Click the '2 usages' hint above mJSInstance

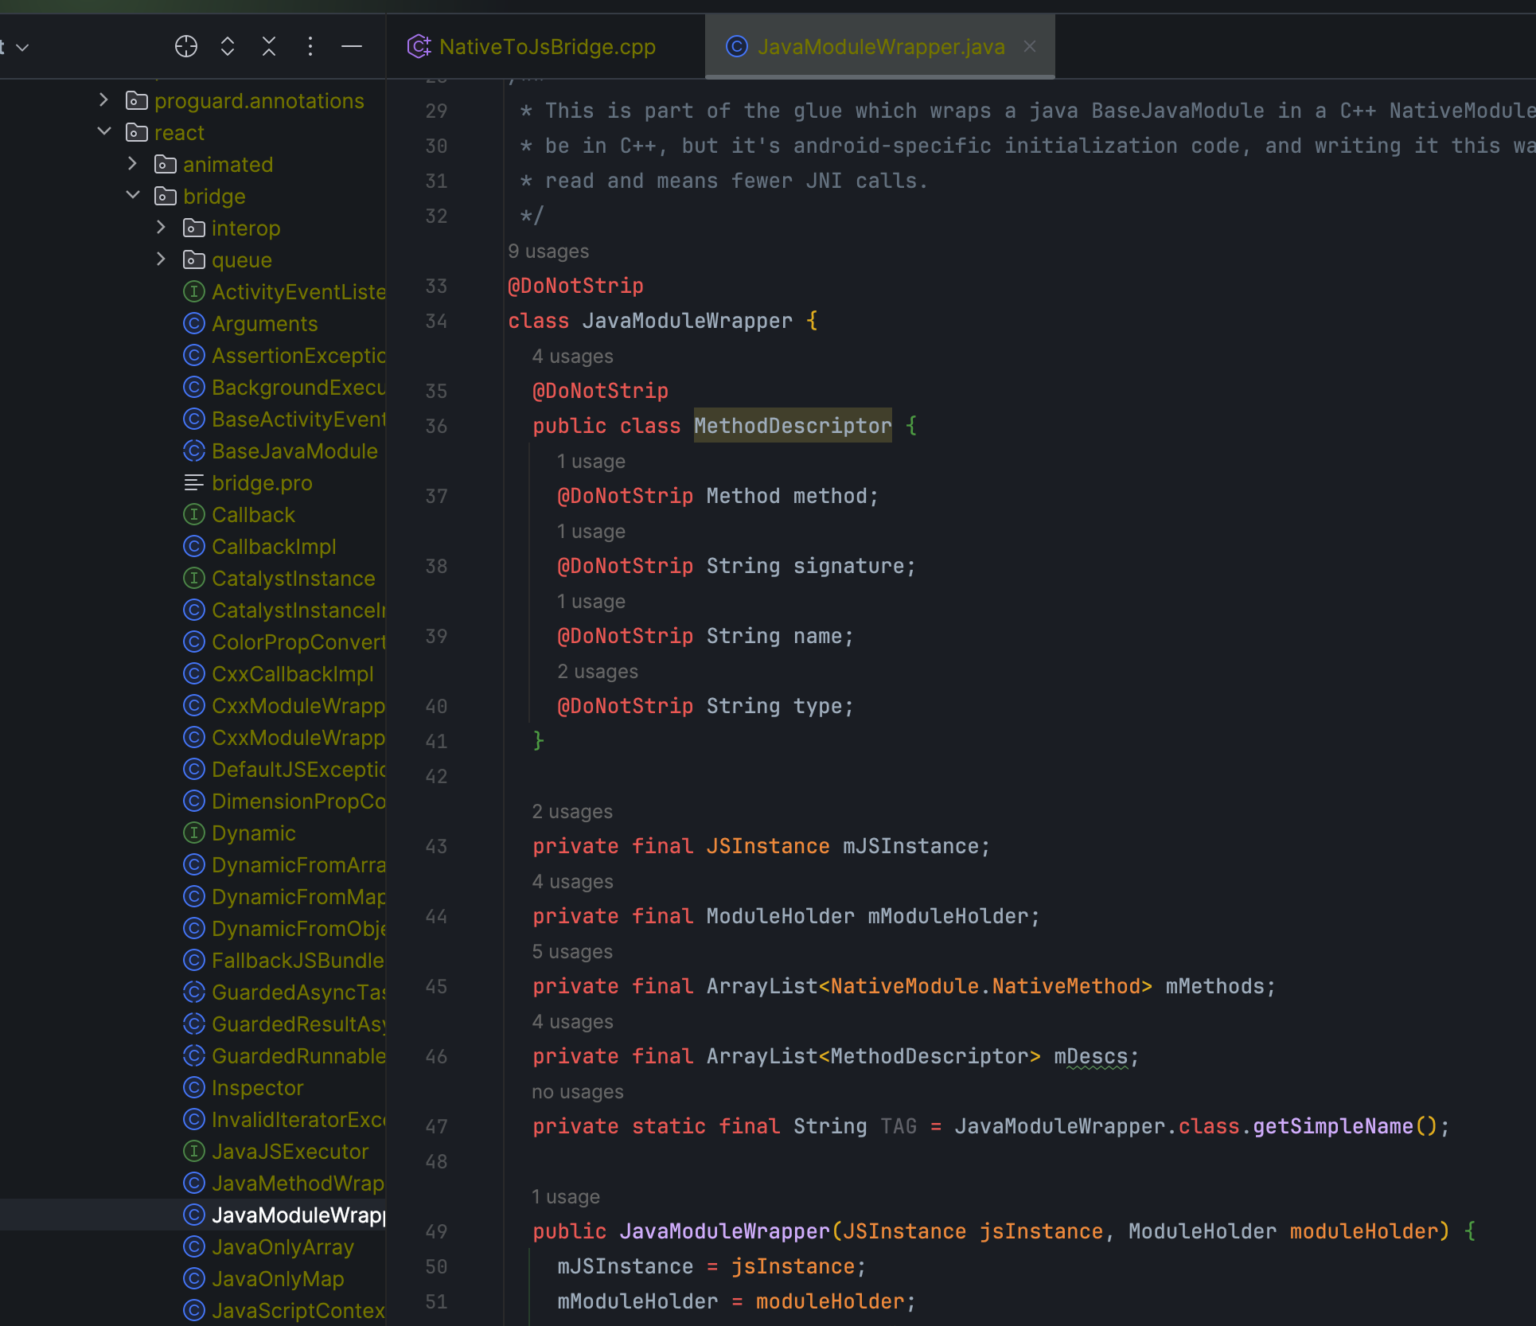[573, 812]
